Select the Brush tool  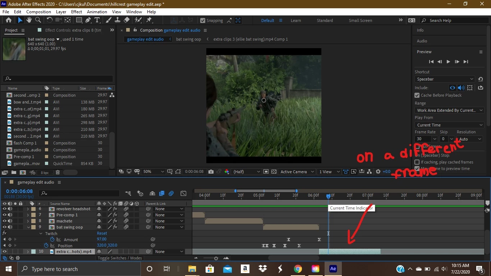tap(109, 20)
